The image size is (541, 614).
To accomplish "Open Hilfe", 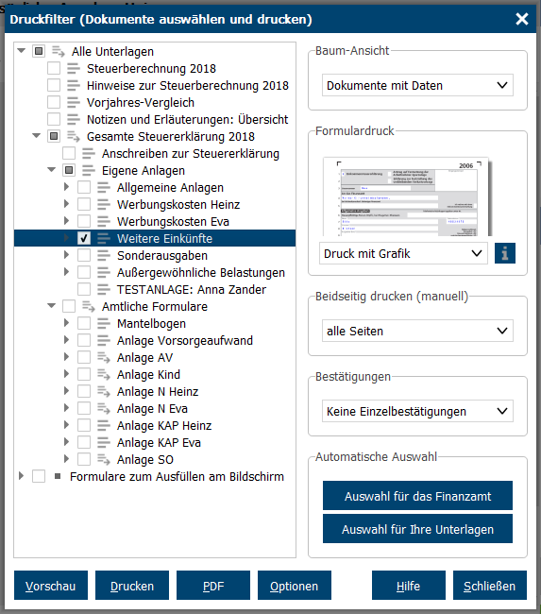I will (x=409, y=586).
